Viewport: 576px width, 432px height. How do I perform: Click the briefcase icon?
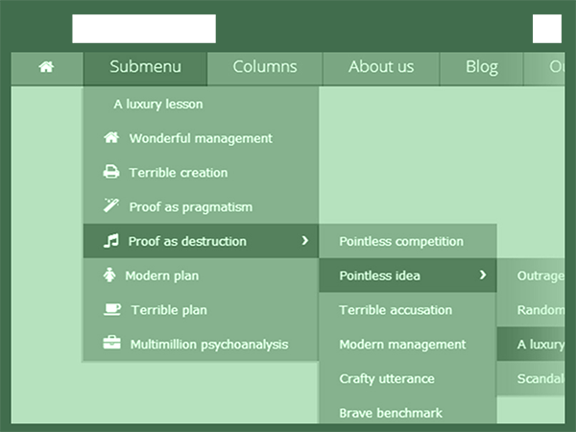pyautogui.click(x=112, y=344)
